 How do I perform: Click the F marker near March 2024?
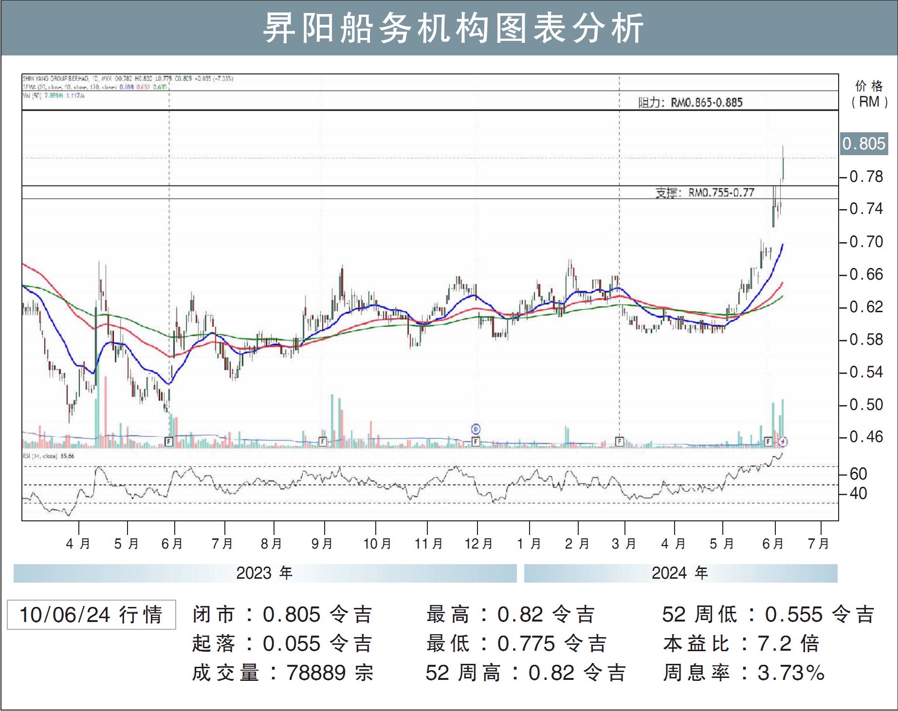(x=619, y=442)
